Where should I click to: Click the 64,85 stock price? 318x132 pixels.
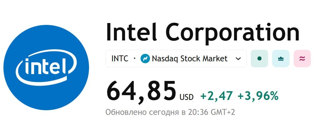tap(141, 92)
